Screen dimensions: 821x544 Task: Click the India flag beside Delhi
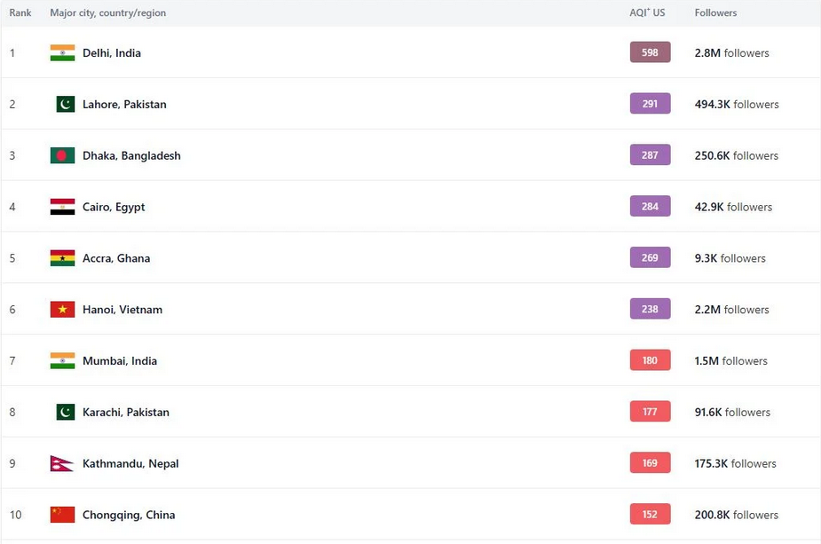62,53
